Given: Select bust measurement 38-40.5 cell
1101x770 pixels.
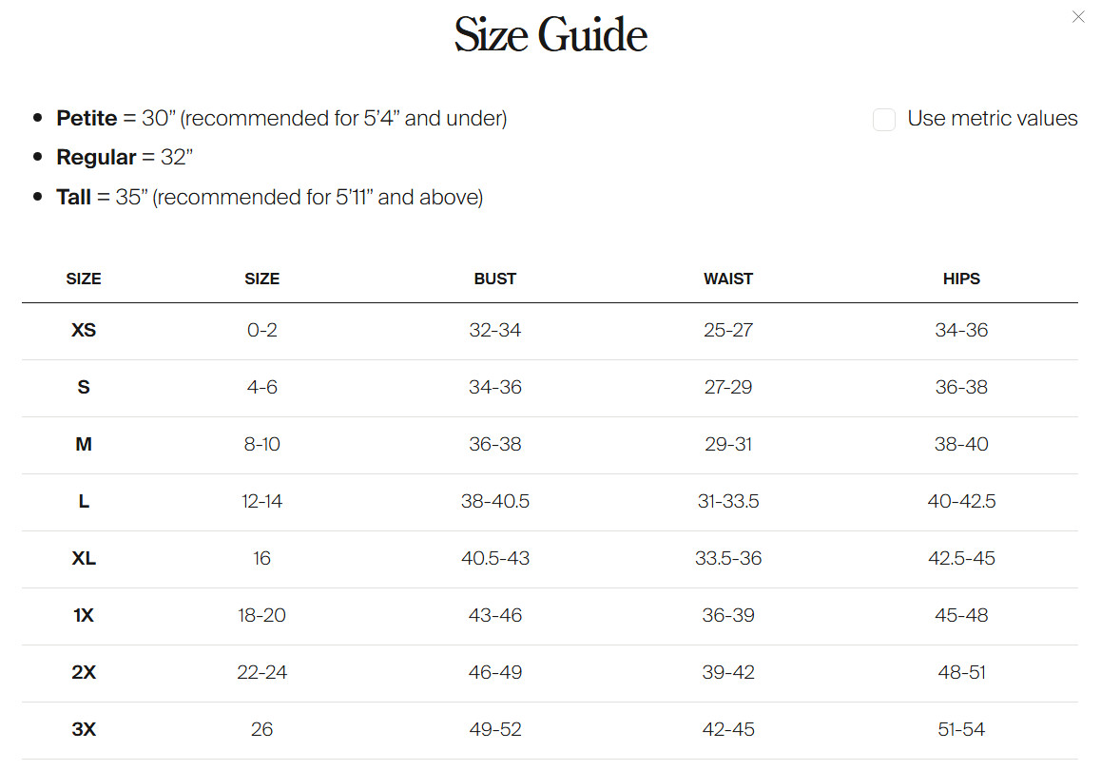Looking at the screenshot, I should click(x=494, y=502).
